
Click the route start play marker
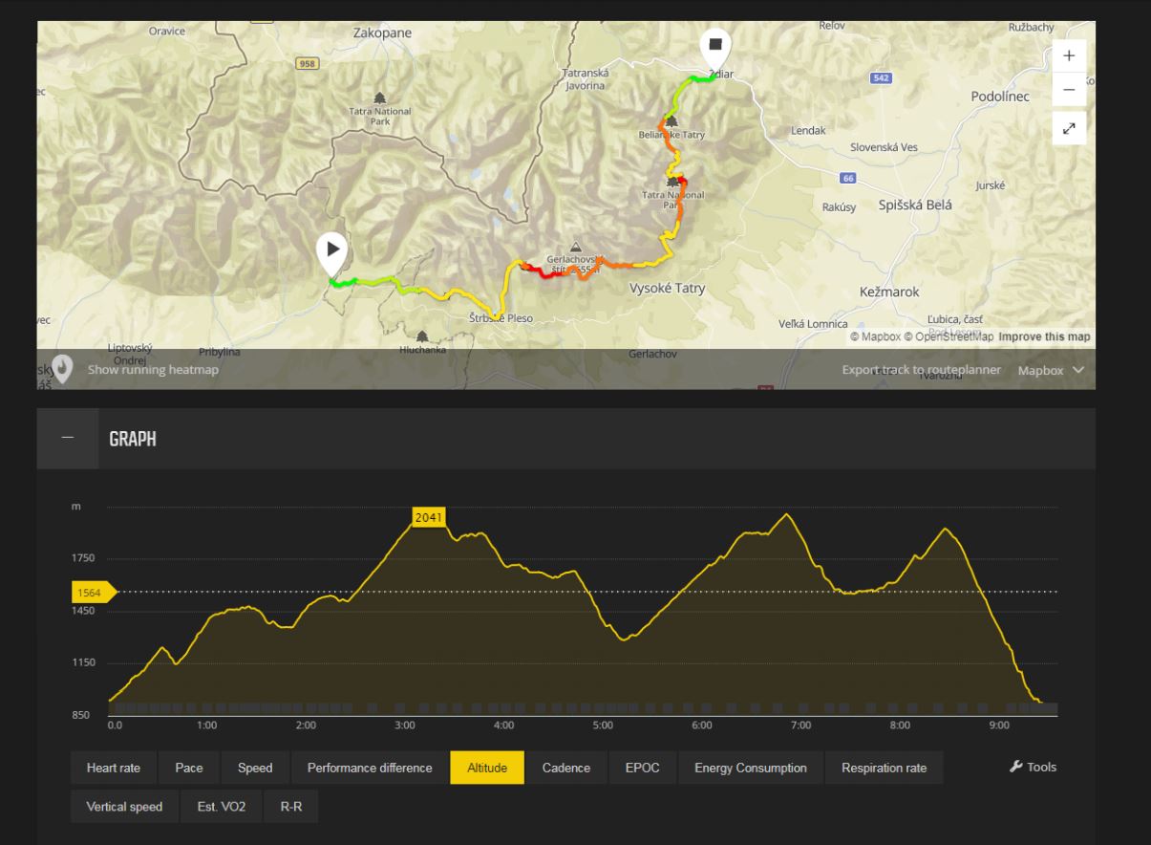tap(331, 250)
